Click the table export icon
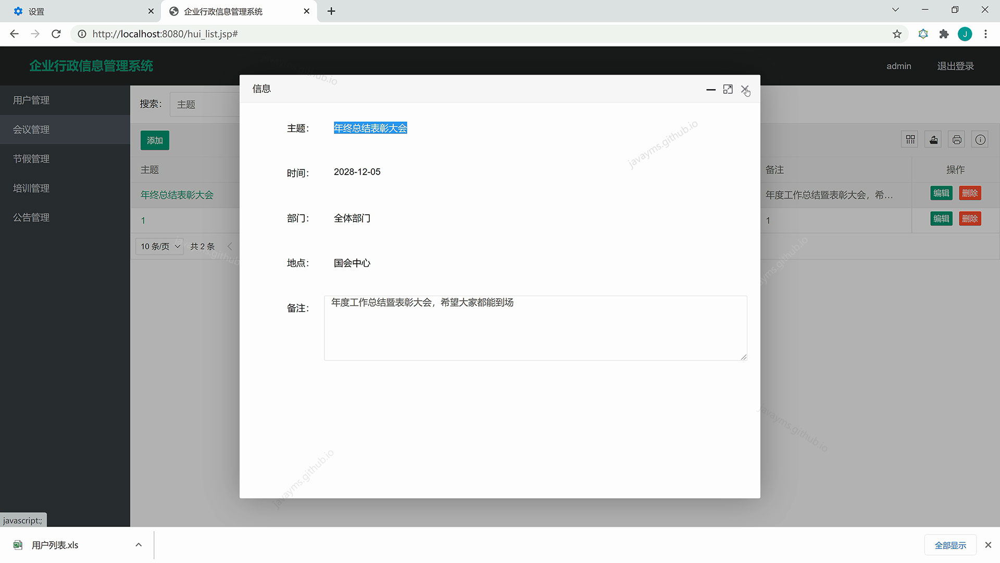The width and height of the screenshot is (1000, 563). (933, 140)
